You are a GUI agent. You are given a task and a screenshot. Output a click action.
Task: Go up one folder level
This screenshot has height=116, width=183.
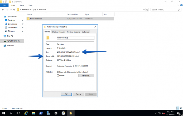[x=14, y=10]
